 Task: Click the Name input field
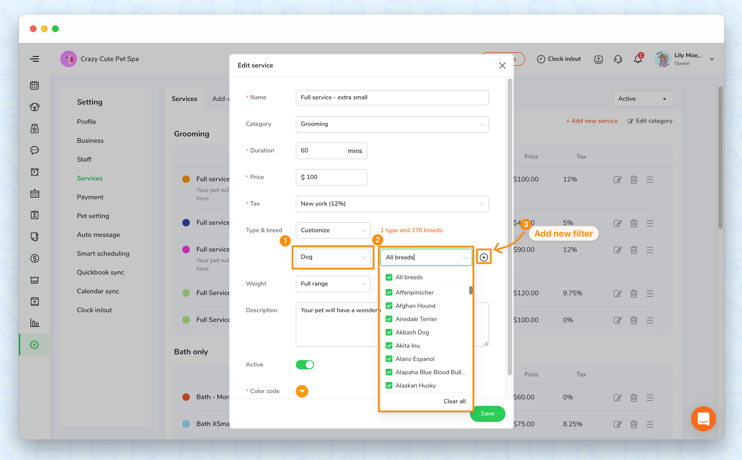392,98
